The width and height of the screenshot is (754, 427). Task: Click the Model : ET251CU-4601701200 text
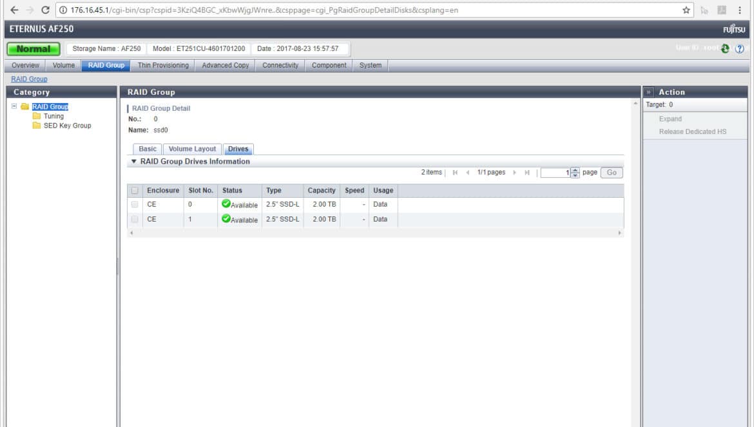click(198, 48)
